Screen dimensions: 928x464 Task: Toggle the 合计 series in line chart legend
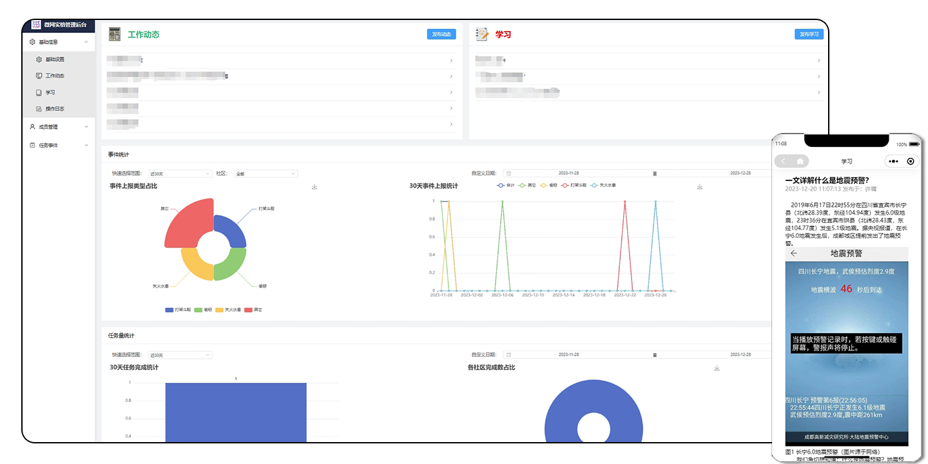tap(507, 186)
